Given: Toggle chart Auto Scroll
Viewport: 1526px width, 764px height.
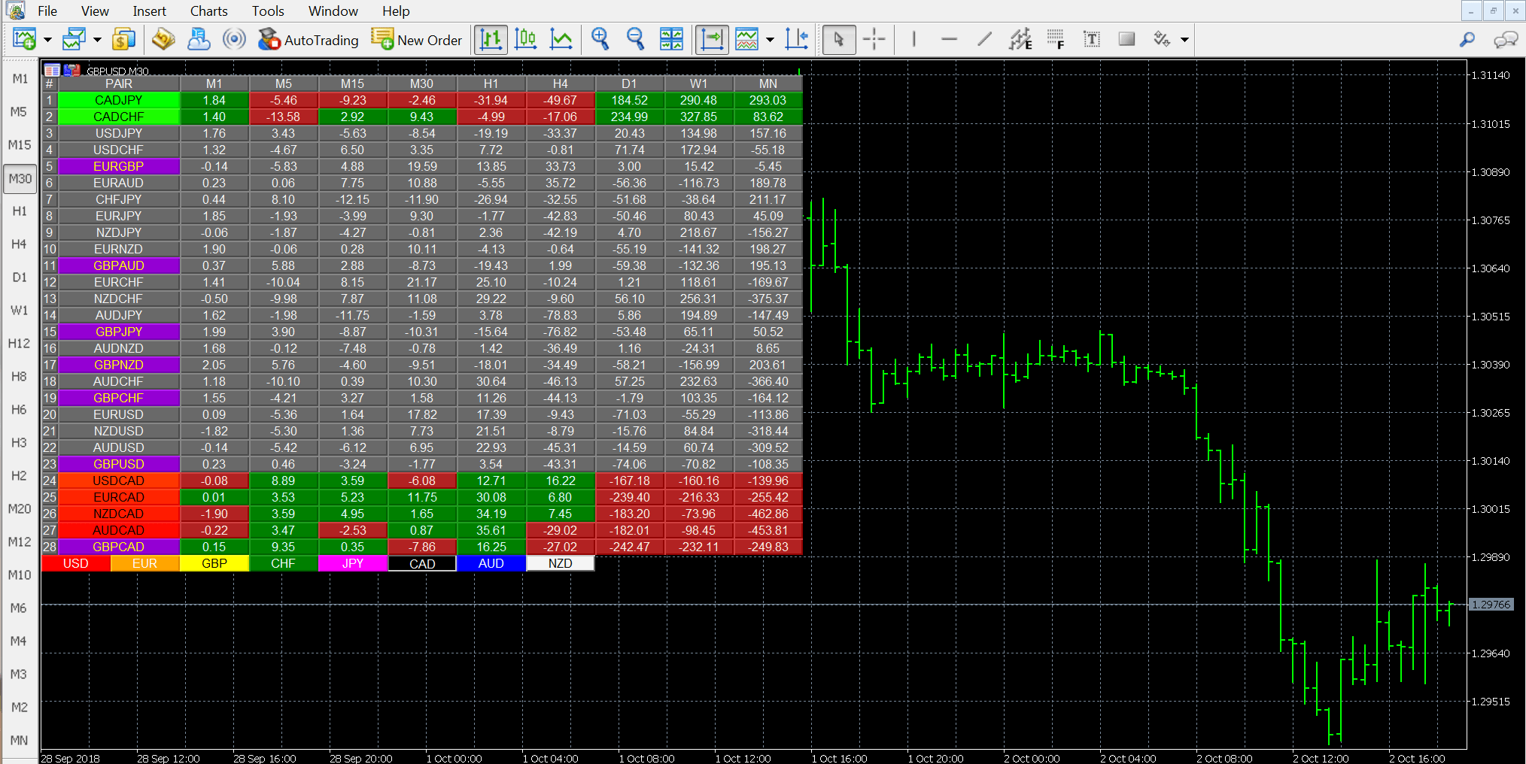Looking at the screenshot, I should [x=712, y=39].
